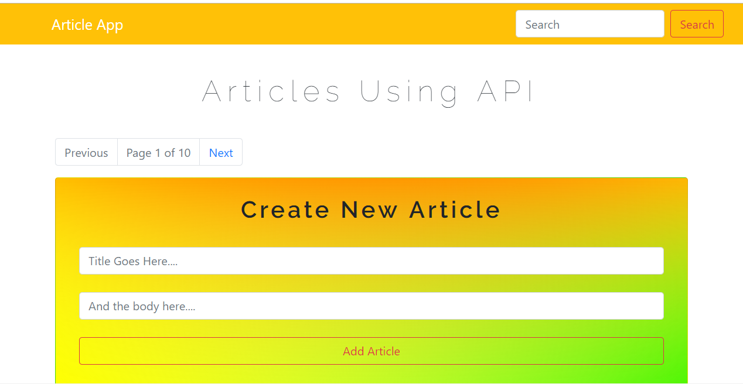Click the word App in the navbar brand
The image size is (743, 384).
pyautogui.click(x=110, y=25)
